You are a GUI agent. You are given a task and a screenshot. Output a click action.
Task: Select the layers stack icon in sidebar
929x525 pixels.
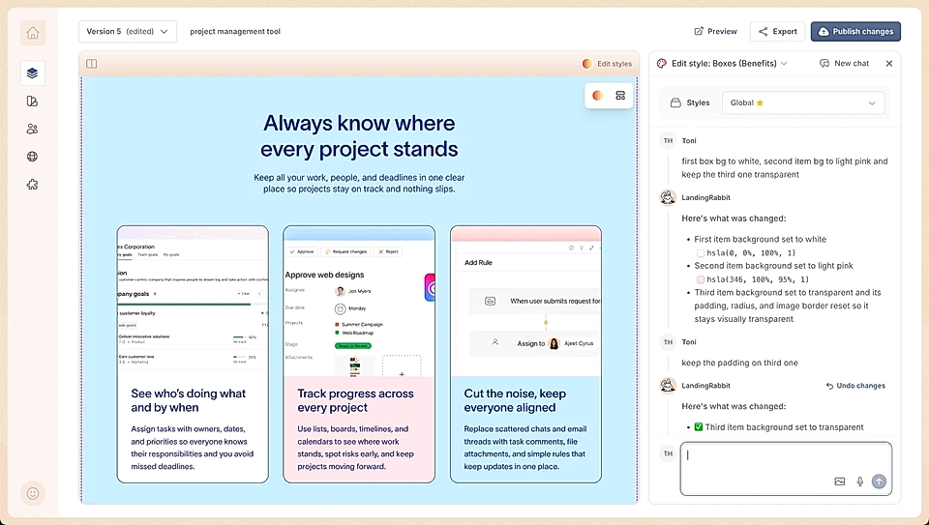coord(33,73)
